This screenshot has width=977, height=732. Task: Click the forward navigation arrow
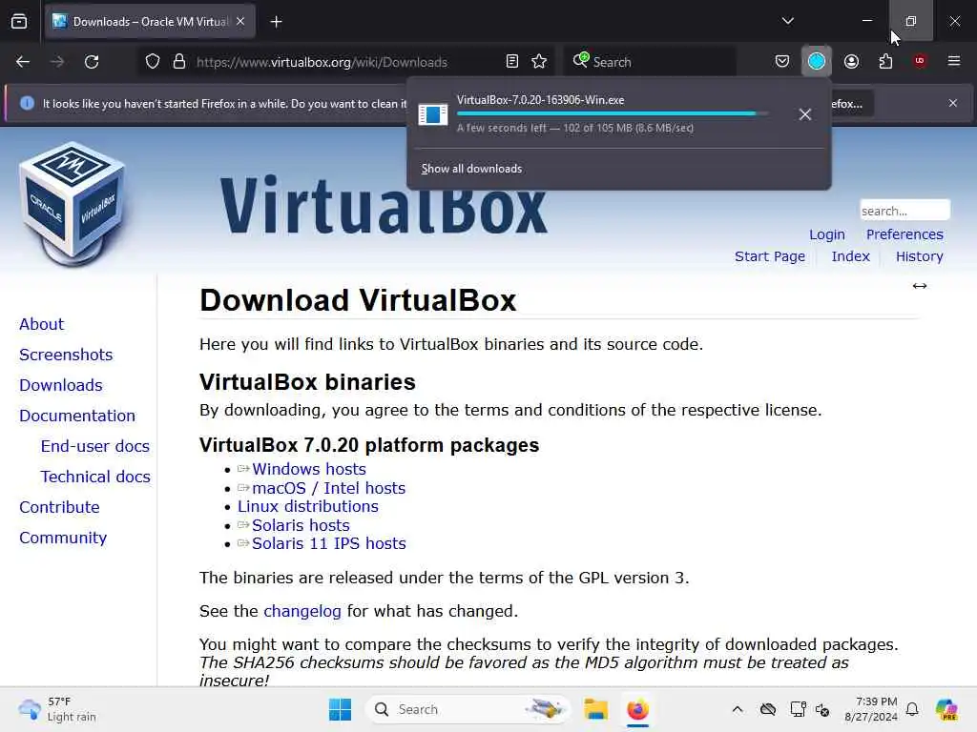[57, 62]
